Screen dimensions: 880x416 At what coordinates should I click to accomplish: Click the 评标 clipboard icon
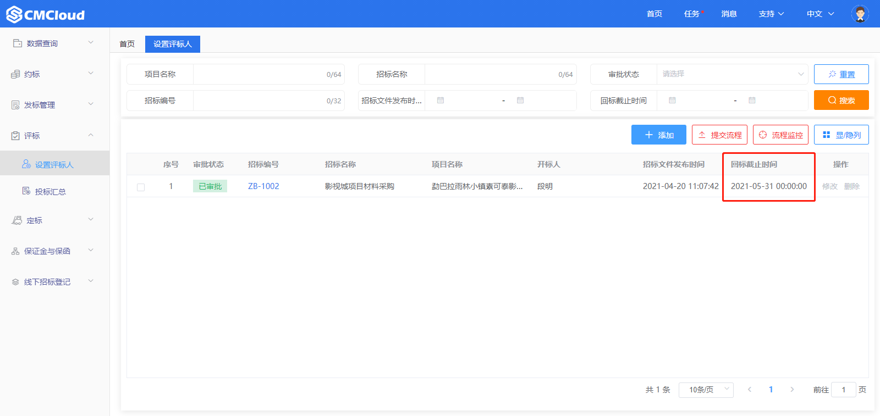tap(15, 136)
